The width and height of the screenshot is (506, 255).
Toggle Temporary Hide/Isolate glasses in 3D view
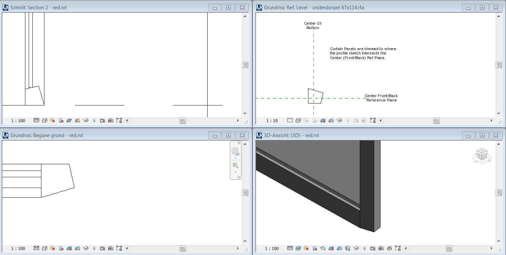click(x=356, y=248)
